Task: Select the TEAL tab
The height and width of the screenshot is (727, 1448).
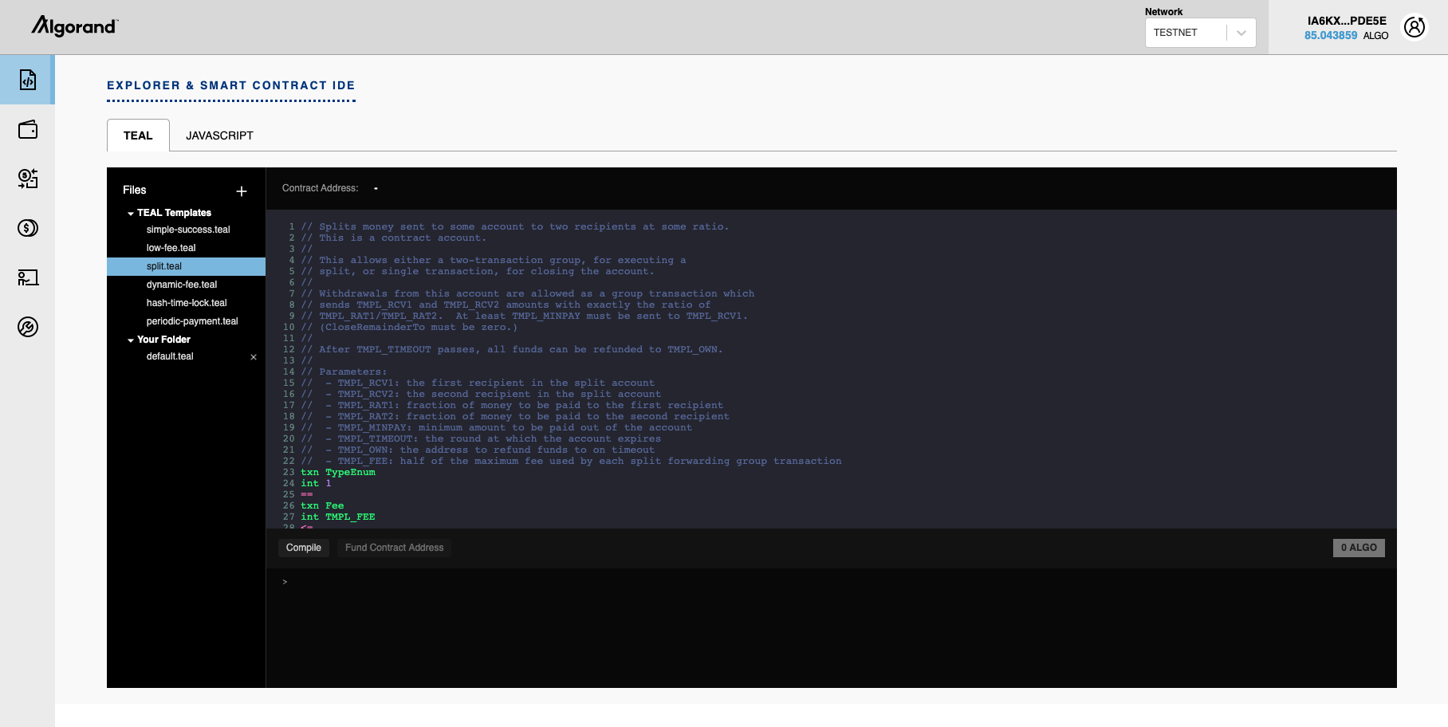Action: point(137,136)
